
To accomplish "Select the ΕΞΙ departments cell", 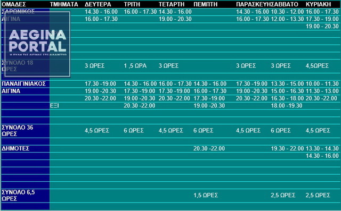I will [54, 106].
